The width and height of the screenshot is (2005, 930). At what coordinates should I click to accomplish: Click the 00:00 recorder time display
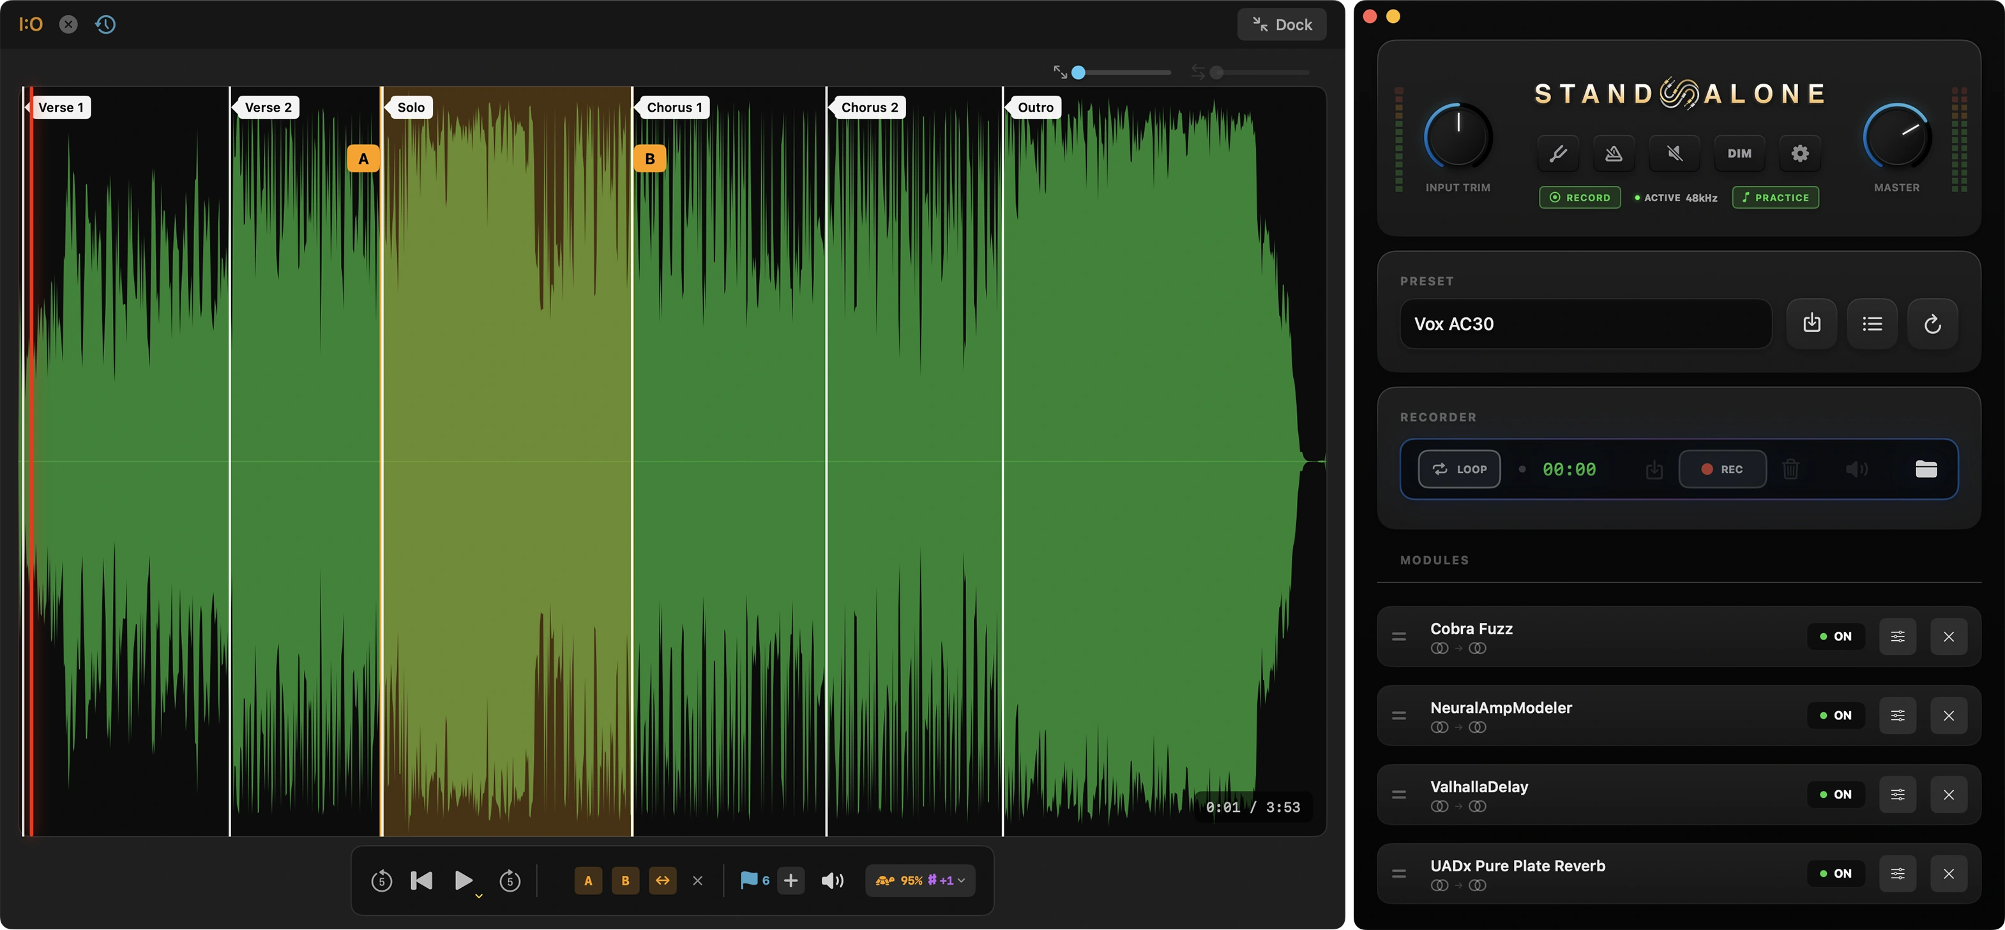click(1568, 469)
